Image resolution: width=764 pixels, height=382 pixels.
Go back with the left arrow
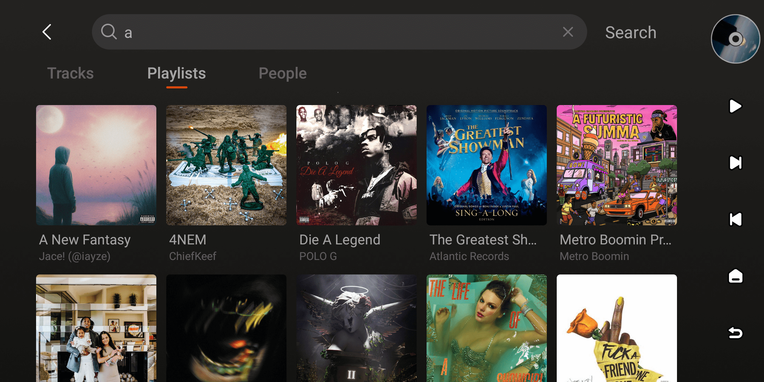[47, 32]
